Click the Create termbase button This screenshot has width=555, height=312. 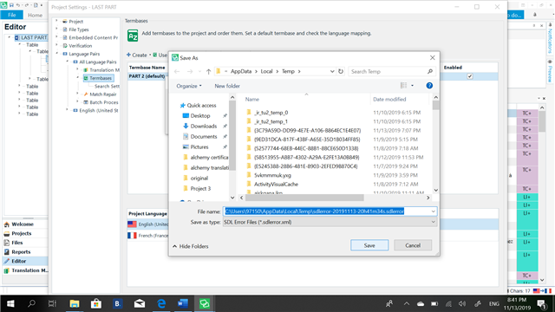[137, 55]
